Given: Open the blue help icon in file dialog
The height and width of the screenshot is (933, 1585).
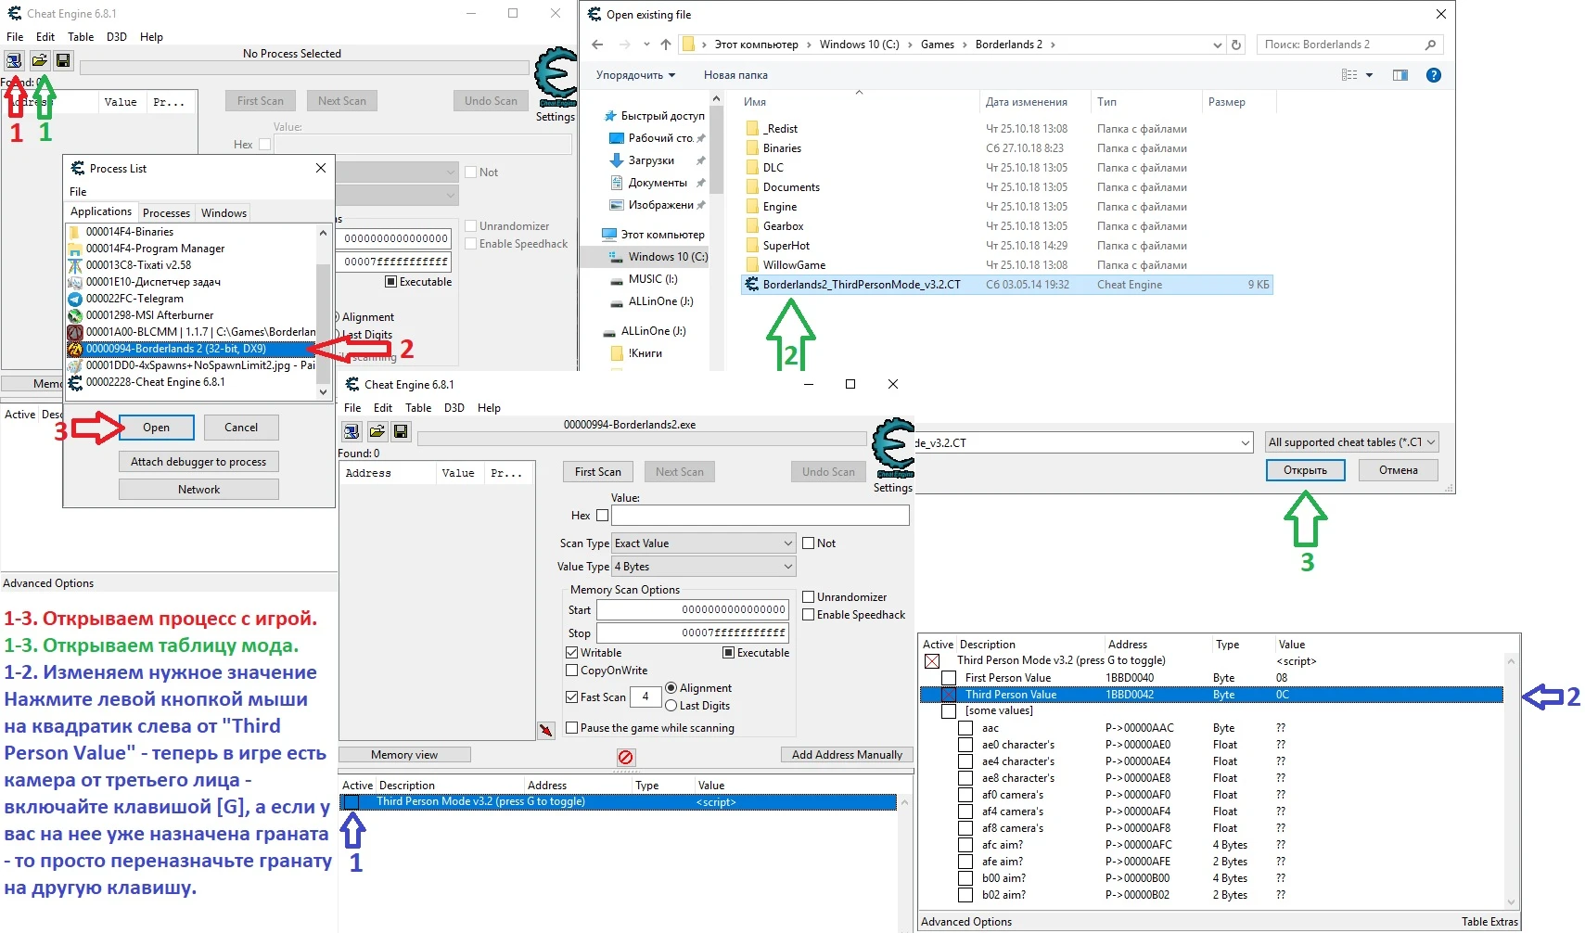Looking at the screenshot, I should [1434, 75].
